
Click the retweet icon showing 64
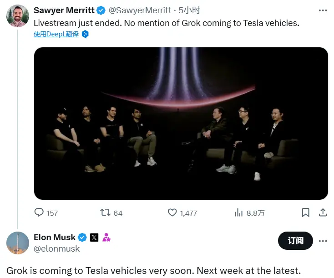click(105, 212)
